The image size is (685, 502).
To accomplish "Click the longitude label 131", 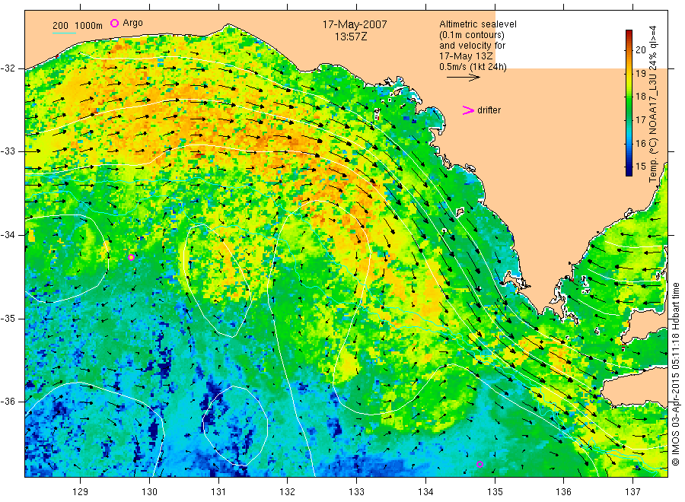I will (x=218, y=492).
